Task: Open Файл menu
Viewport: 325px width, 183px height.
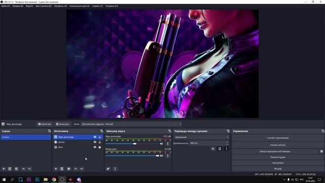Action: pos(6,6)
